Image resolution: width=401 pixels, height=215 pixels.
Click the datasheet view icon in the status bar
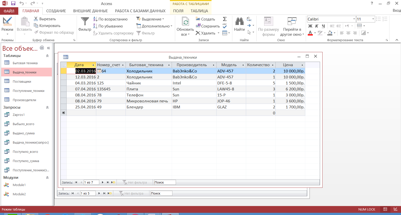coord(385,209)
